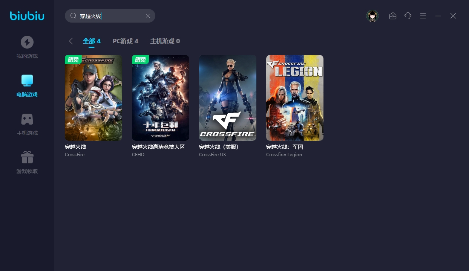Click the user avatar icon
Viewport: 469px width, 271px height.
point(372,16)
